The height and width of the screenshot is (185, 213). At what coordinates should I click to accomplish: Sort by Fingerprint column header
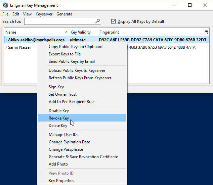(x=151, y=32)
